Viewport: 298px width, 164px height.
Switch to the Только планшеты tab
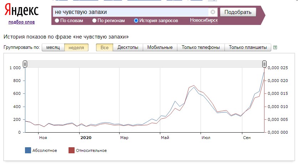(248, 47)
